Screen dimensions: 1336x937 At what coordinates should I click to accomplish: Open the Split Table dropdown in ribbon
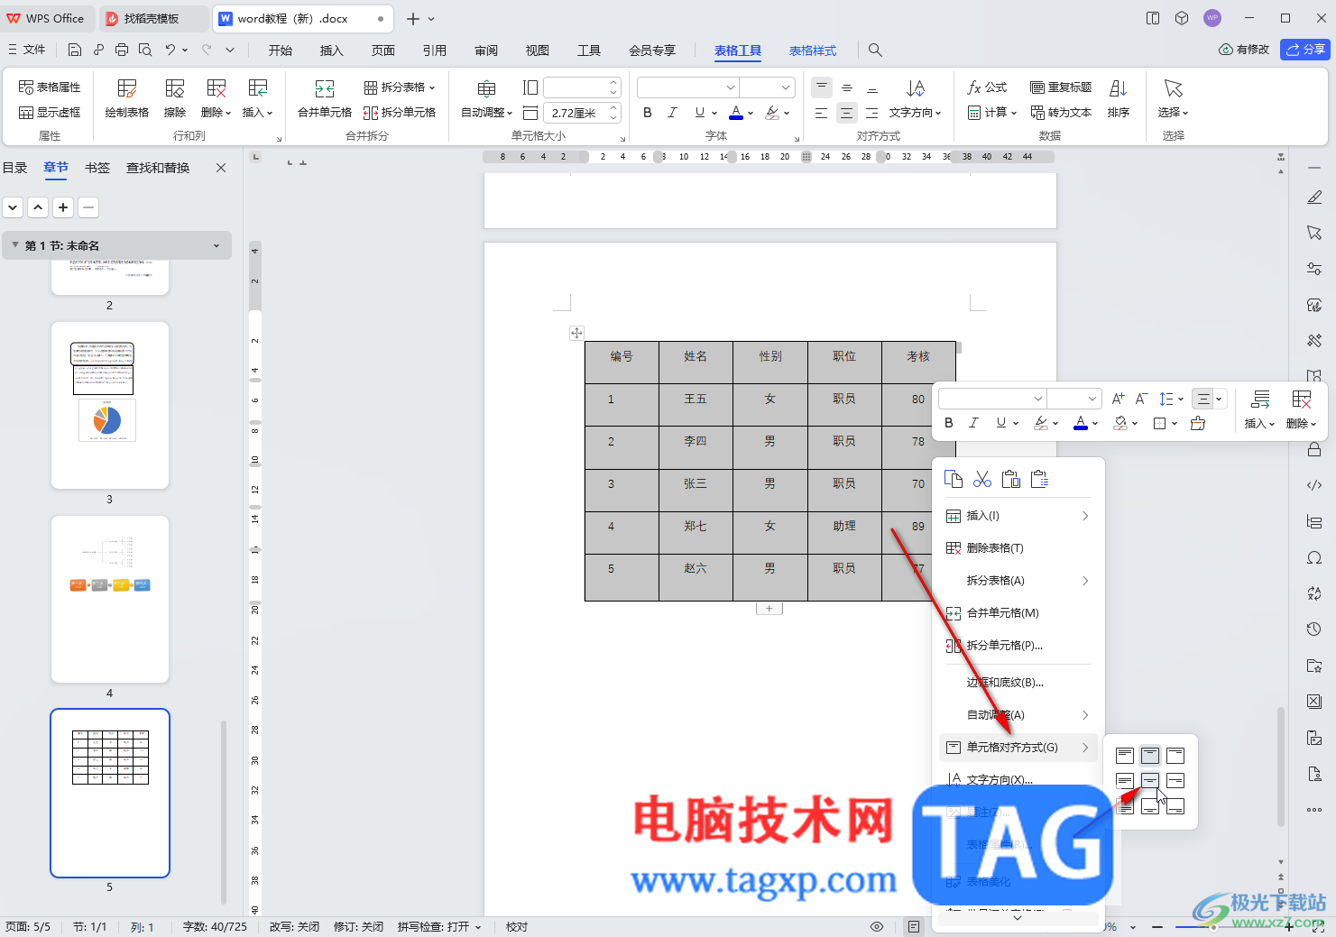coord(400,87)
